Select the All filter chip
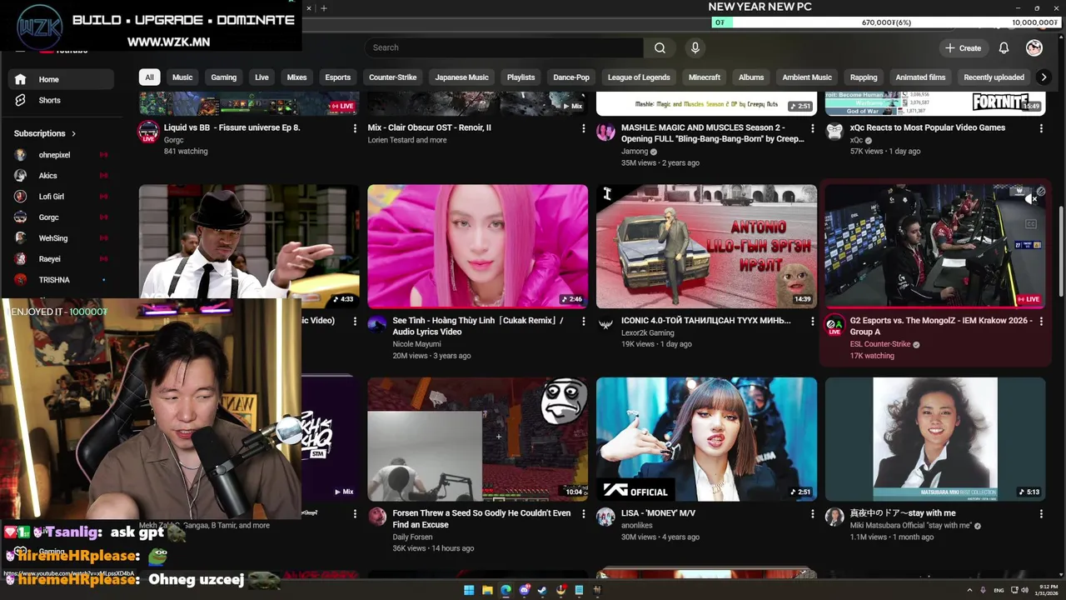The height and width of the screenshot is (600, 1066). (149, 77)
